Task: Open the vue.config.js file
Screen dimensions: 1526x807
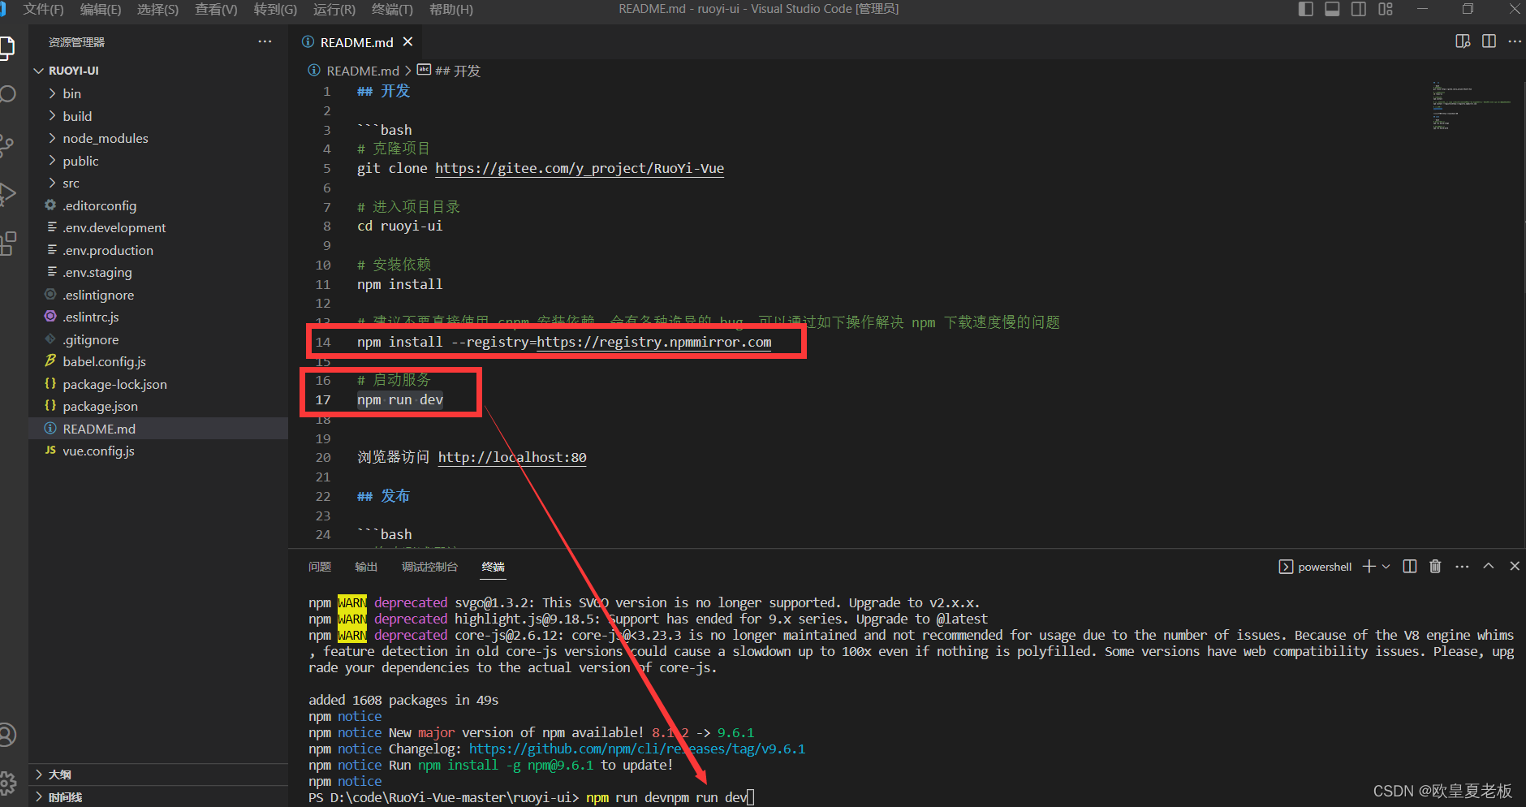Action: coord(158,451)
